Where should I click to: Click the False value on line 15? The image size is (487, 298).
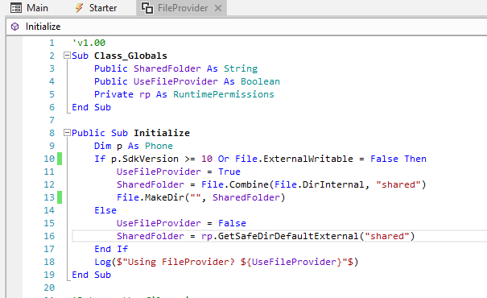pyautogui.click(x=232, y=223)
